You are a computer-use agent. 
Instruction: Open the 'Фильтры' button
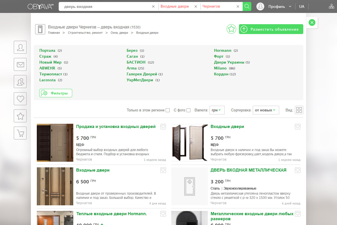click(56, 93)
